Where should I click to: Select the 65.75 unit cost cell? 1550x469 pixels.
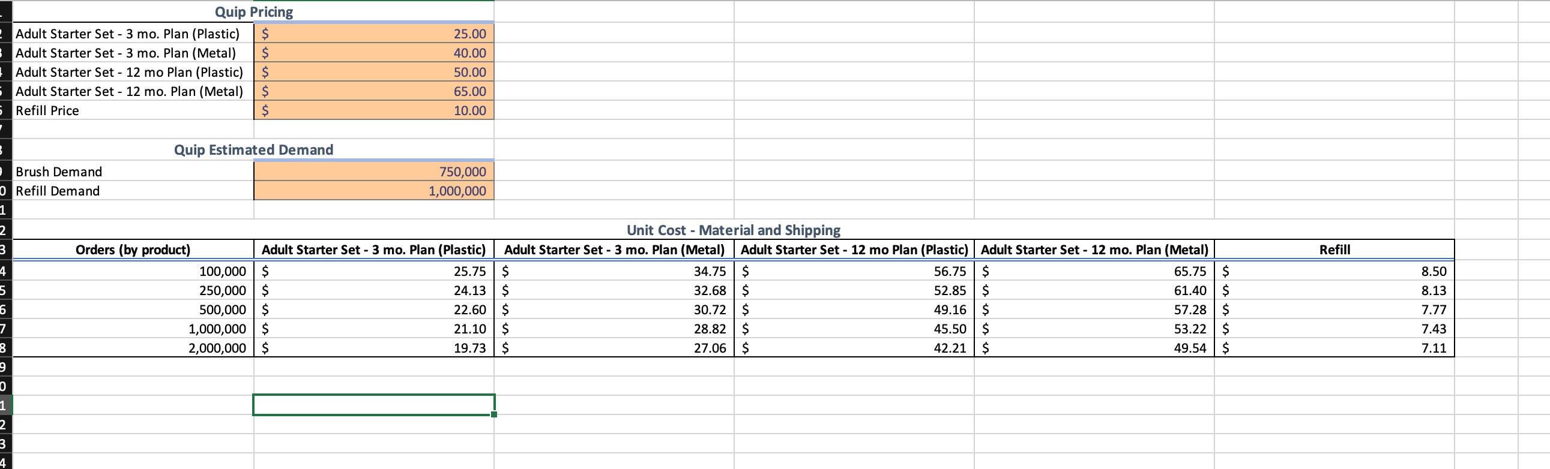point(1094,271)
